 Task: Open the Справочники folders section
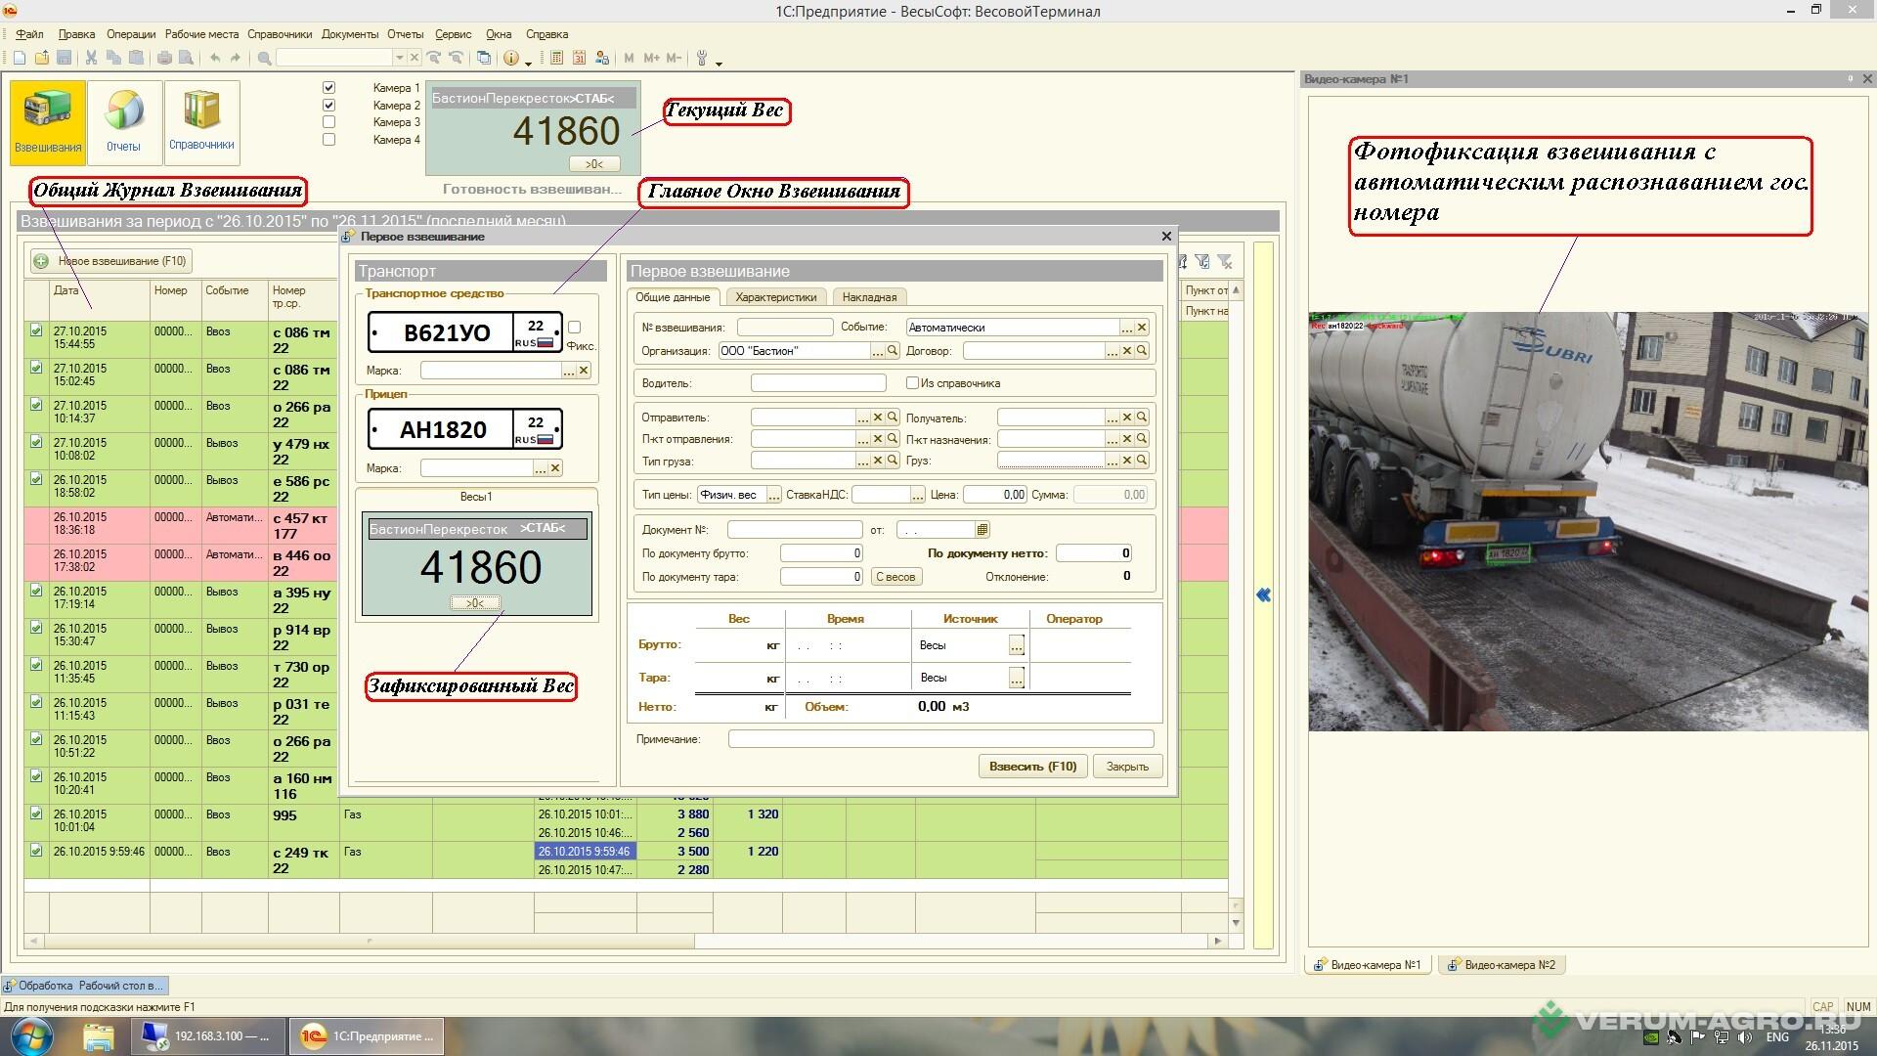click(201, 122)
